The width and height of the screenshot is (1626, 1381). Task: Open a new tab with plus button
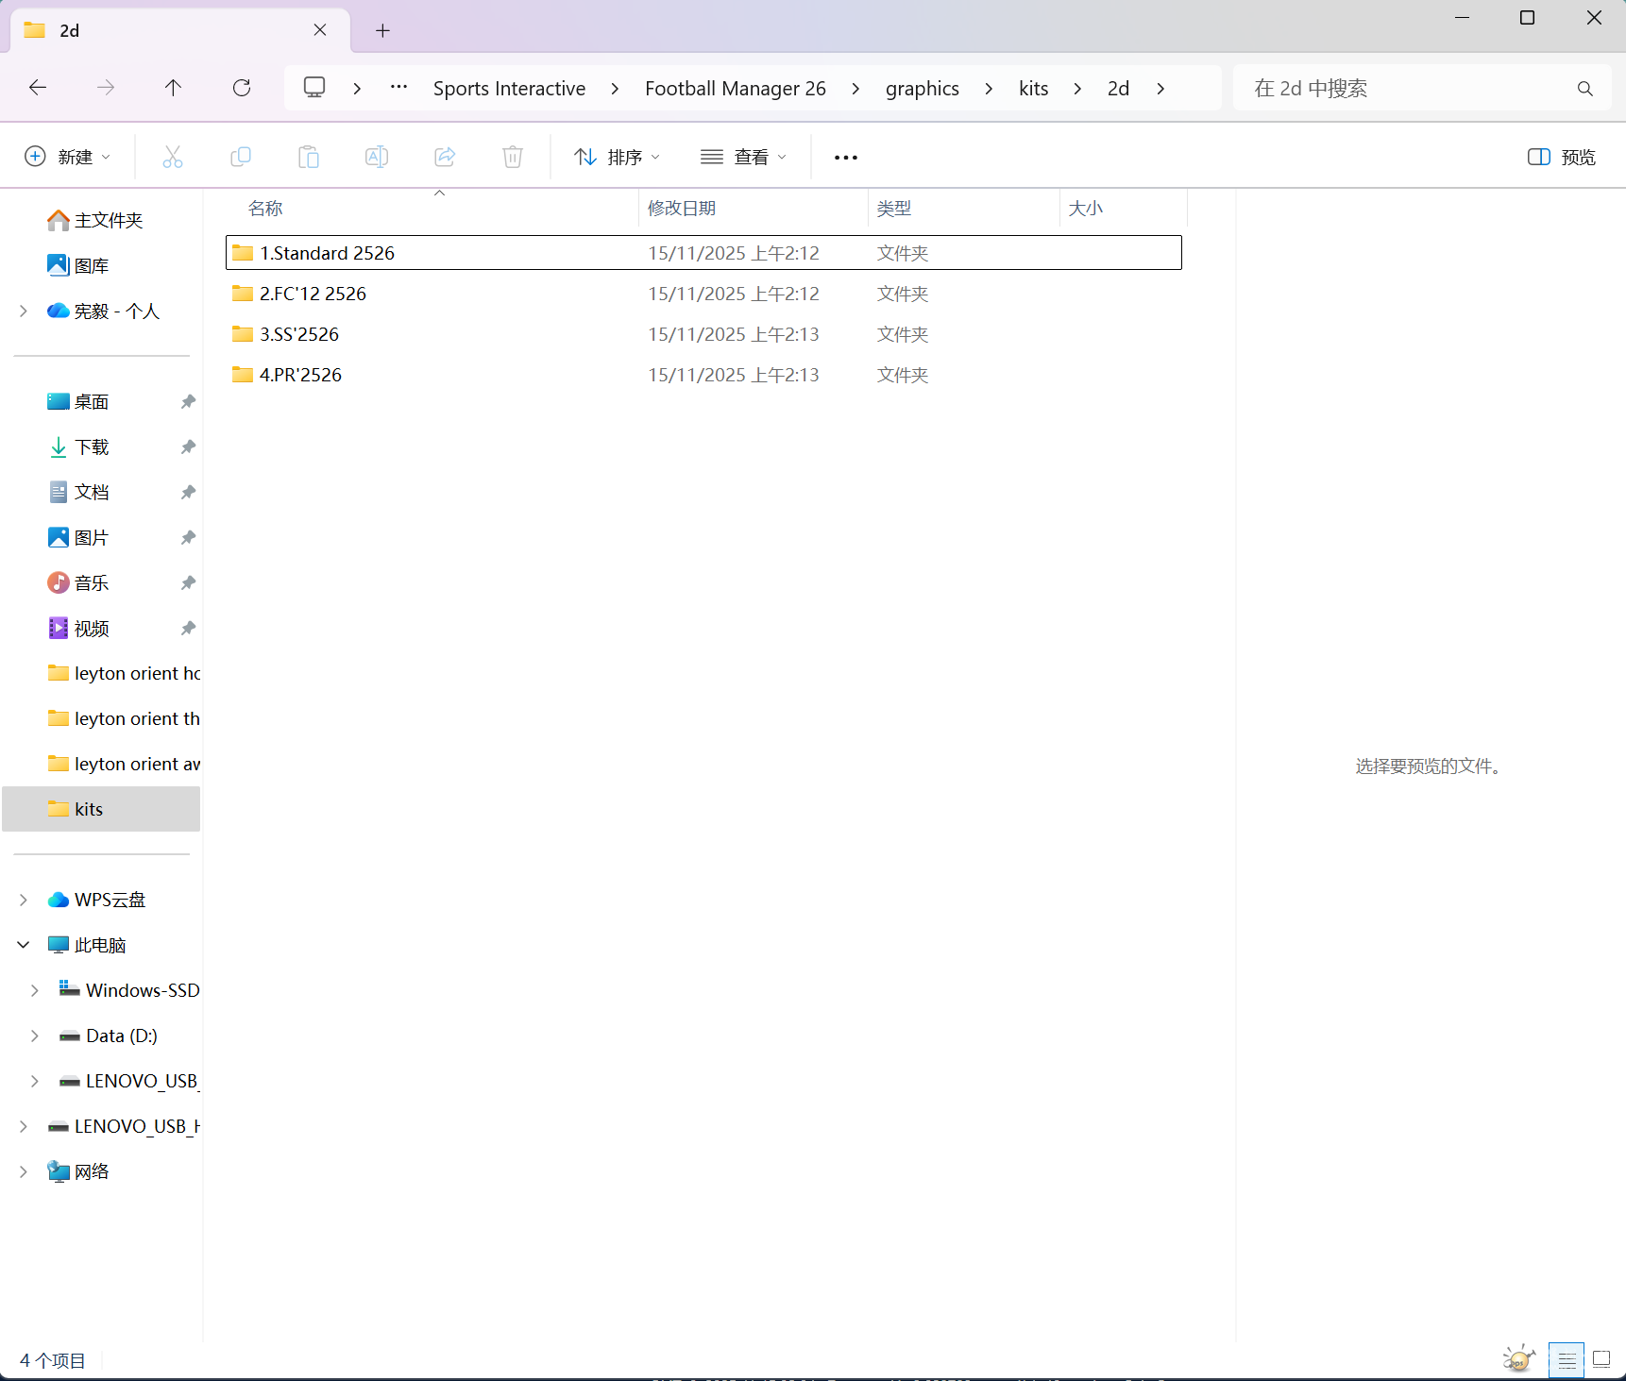click(x=382, y=31)
